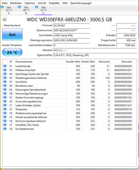The width and height of the screenshot is (139, 170).
Task: Click status icon for Laden/Entladen-Zyklen
Action: point(5,105)
